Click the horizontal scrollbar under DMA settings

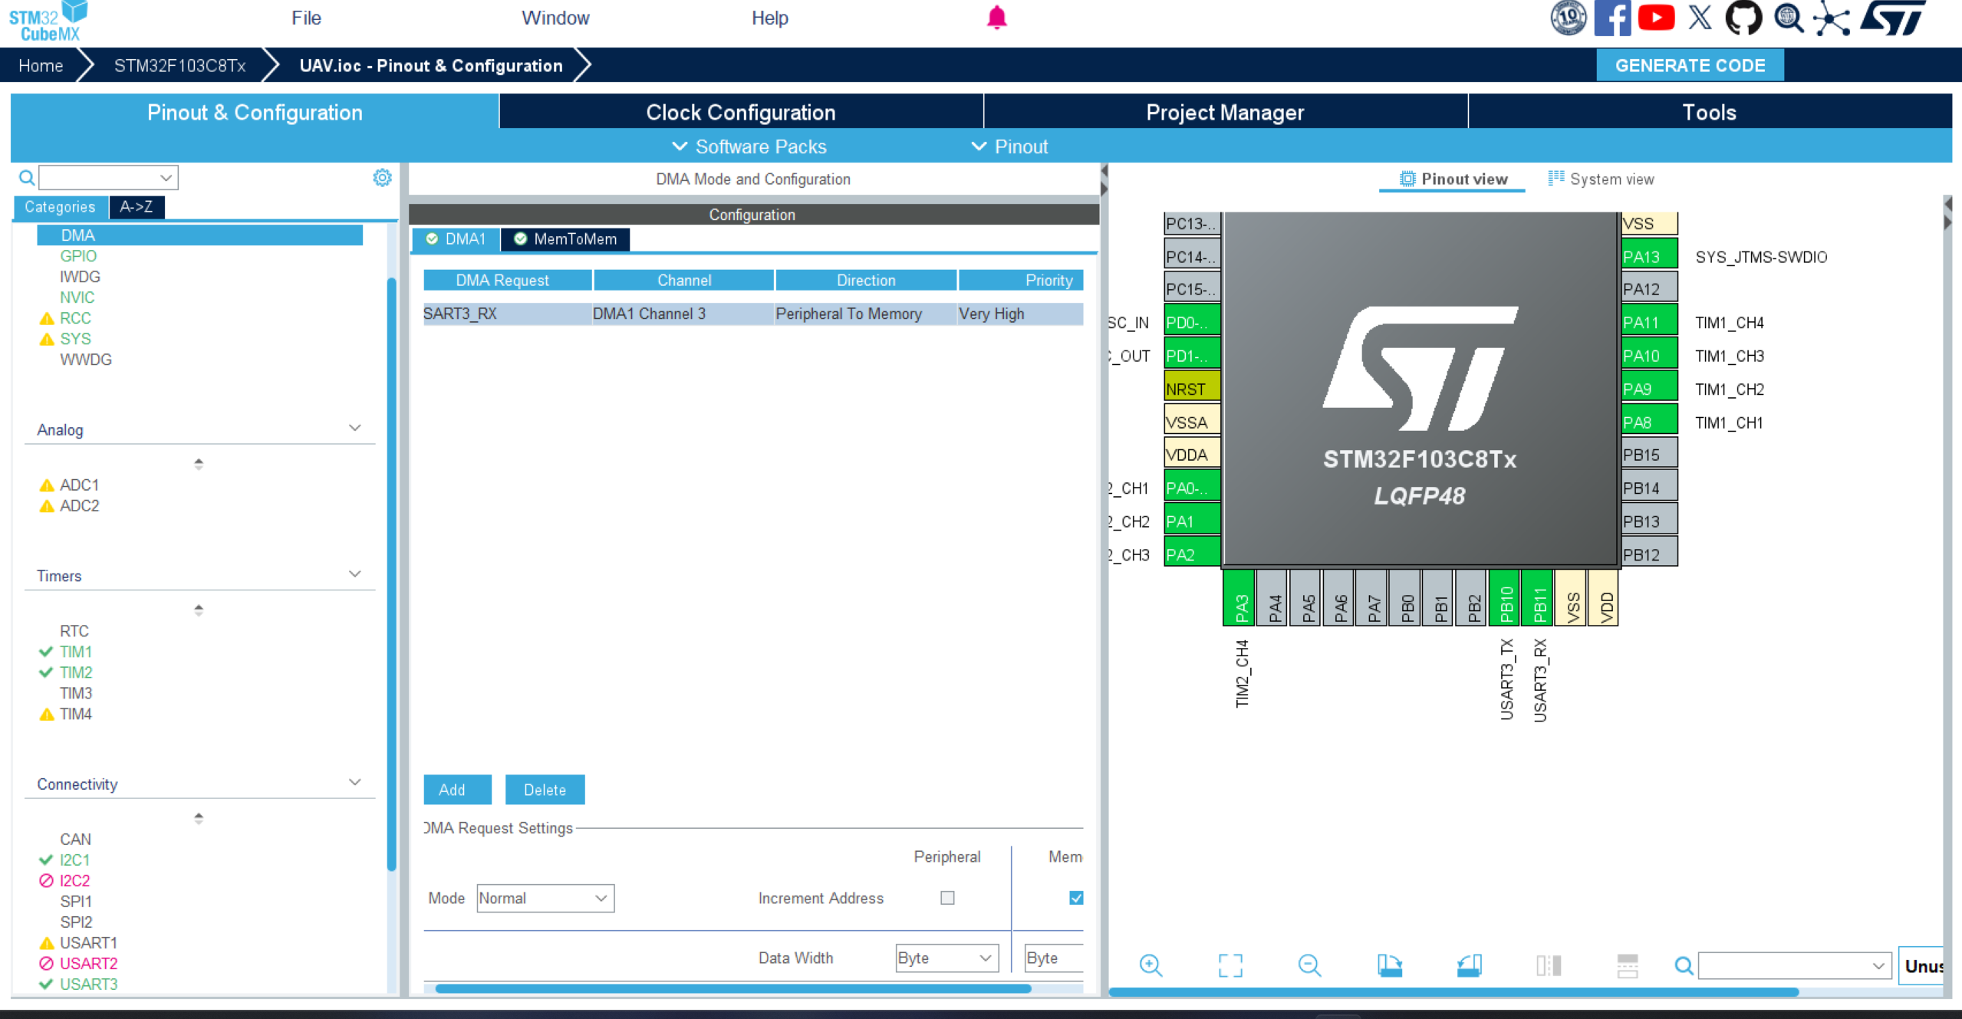click(x=733, y=988)
